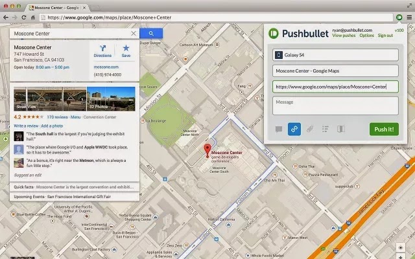Click the Osha Thai restaurant marker
This screenshot has width=415, height=259.
[295, 166]
